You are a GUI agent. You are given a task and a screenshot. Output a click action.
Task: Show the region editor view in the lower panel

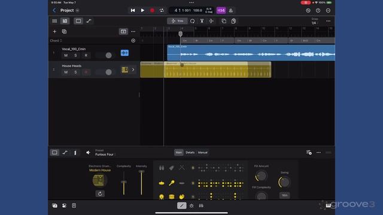(54, 153)
